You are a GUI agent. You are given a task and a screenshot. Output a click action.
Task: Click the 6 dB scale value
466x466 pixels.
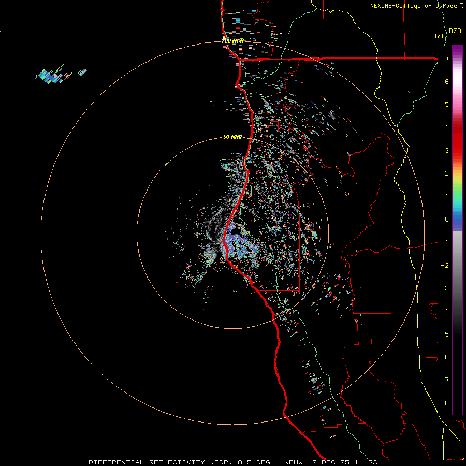tap(447, 81)
